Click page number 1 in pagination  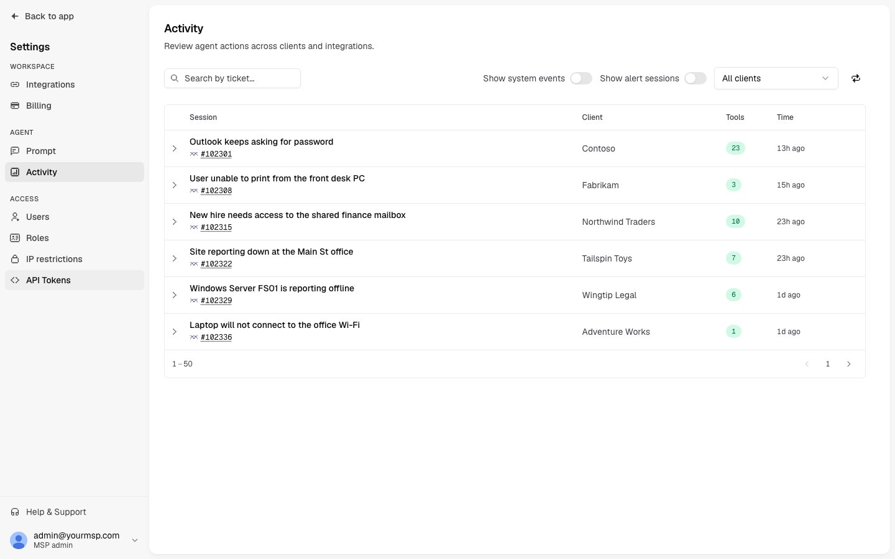[x=827, y=364]
